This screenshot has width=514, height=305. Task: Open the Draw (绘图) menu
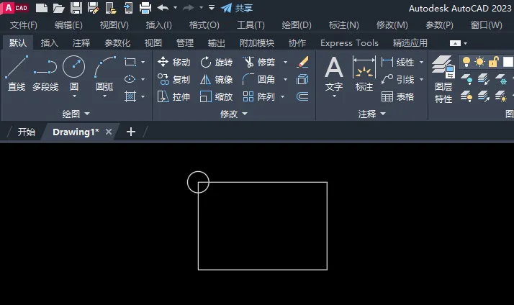[x=297, y=25]
